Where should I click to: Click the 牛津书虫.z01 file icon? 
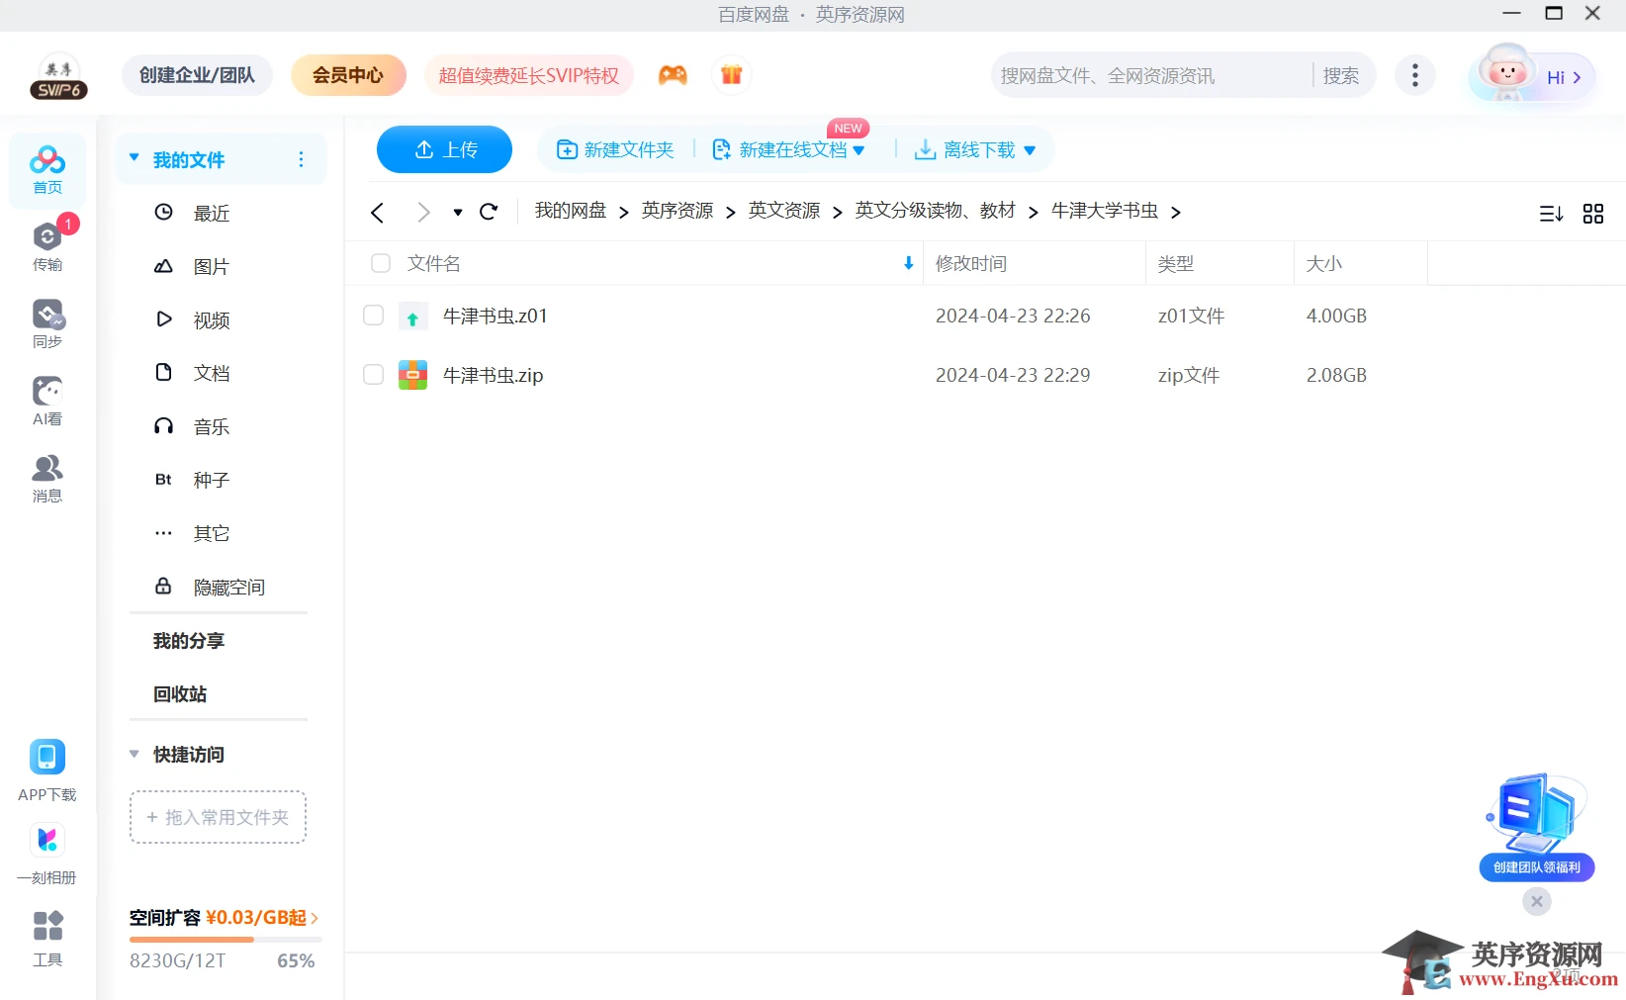pyautogui.click(x=412, y=317)
